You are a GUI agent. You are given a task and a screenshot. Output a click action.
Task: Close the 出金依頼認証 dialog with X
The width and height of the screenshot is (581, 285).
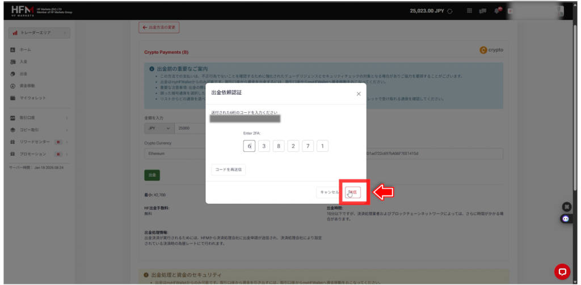359,93
